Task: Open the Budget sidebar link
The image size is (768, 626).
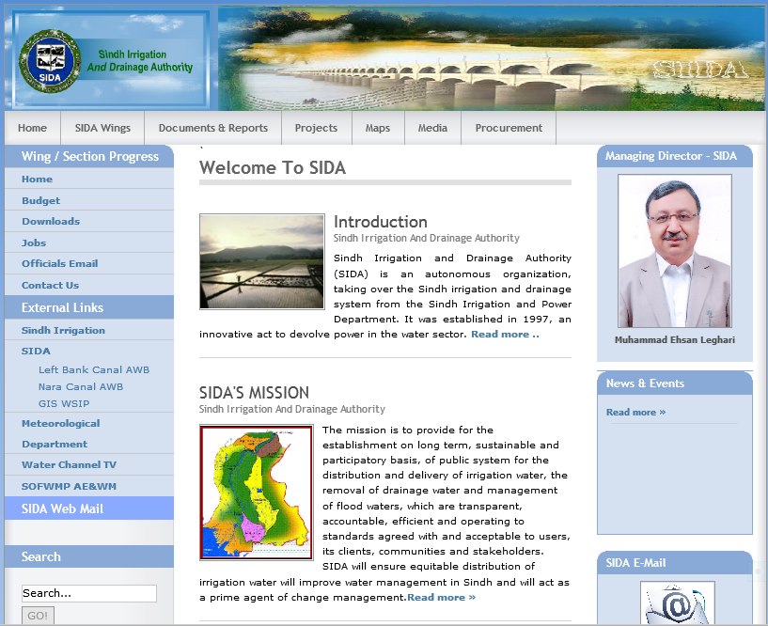Action: (x=40, y=200)
